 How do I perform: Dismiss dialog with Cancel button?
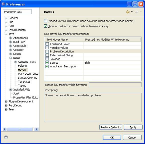132,138
